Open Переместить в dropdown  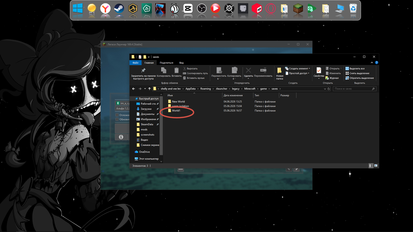click(219, 73)
